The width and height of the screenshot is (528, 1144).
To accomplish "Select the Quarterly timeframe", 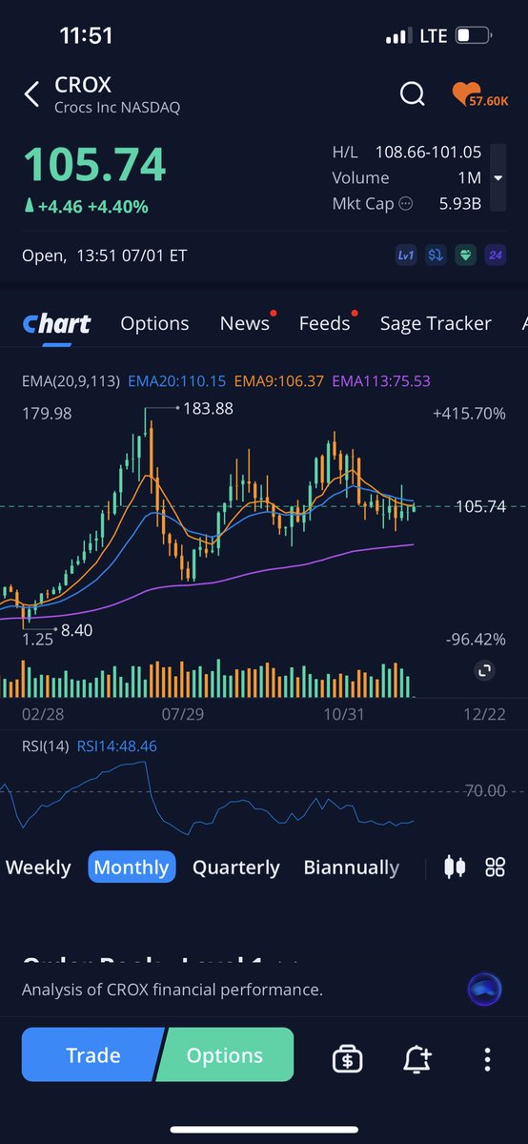I will point(236,868).
